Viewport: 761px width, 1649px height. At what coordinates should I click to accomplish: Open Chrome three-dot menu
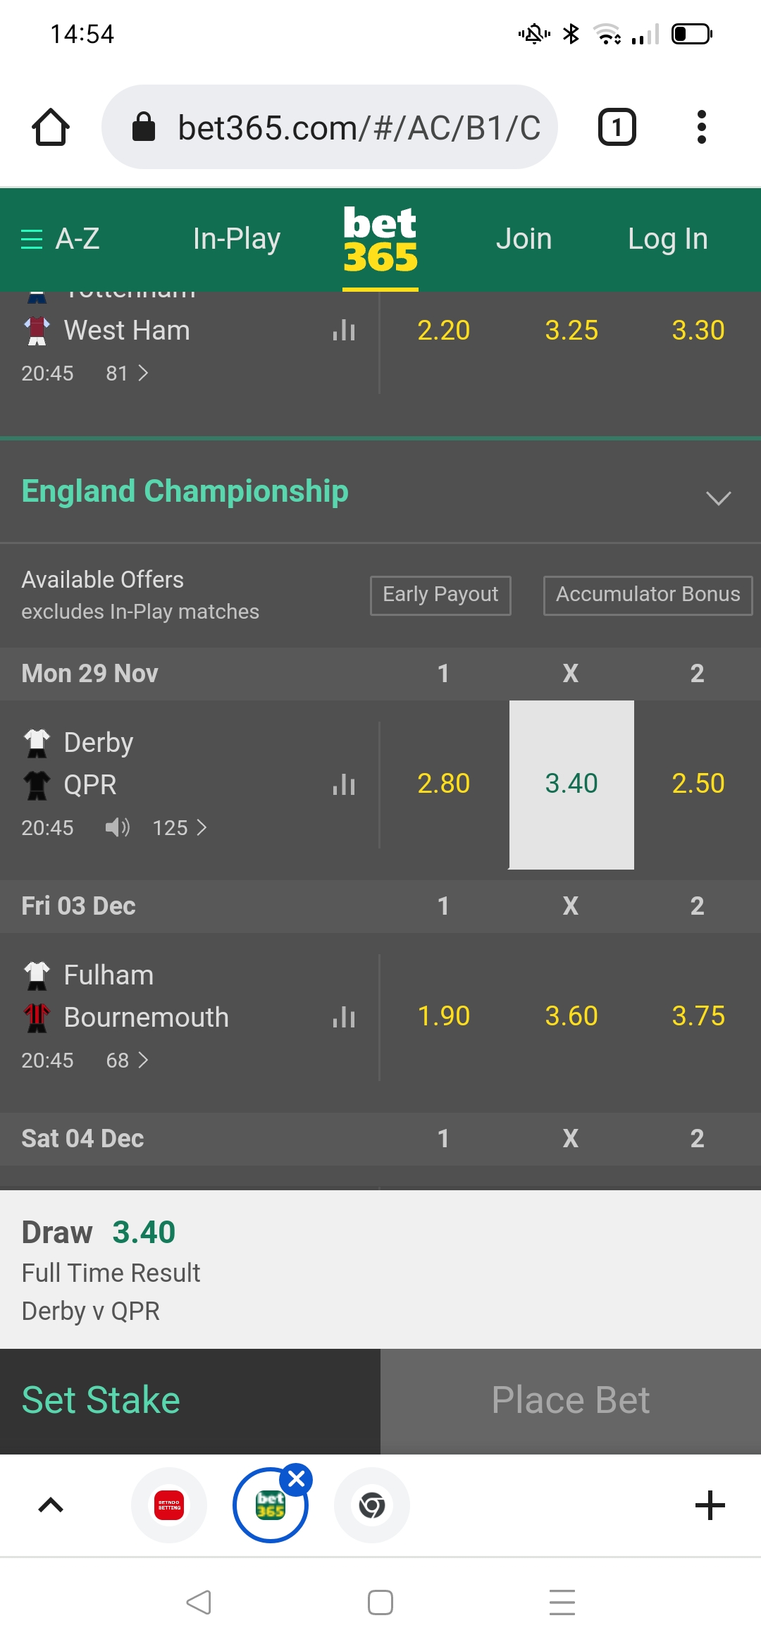[x=701, y=127]
